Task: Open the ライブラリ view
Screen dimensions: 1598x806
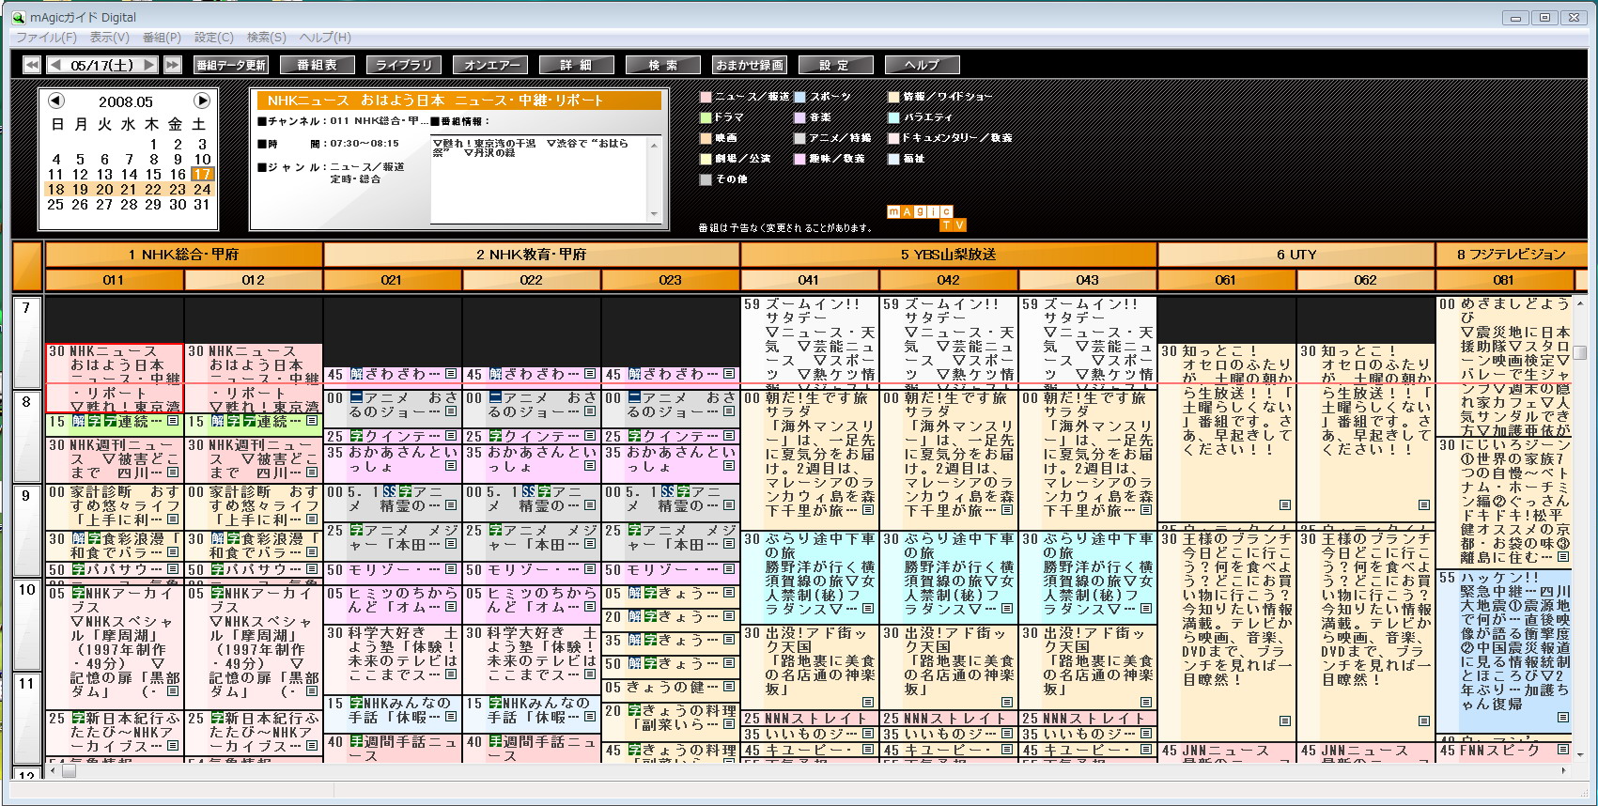Action: tap(404, 65)
